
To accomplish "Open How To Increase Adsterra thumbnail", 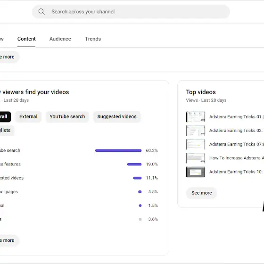I will pyautogui.click(x=196, y=158).
